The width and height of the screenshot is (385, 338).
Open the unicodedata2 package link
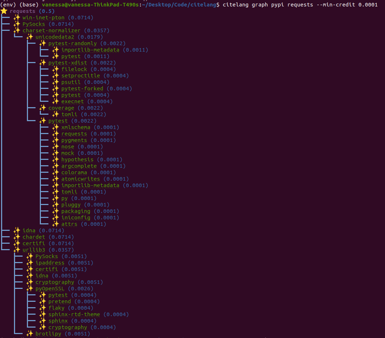(x=55, y=37)
